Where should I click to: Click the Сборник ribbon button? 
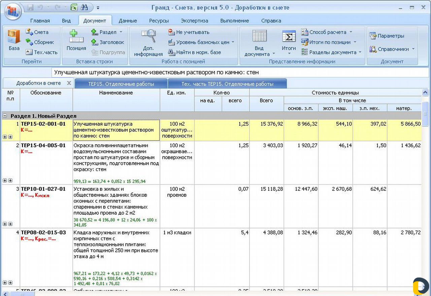40,42
